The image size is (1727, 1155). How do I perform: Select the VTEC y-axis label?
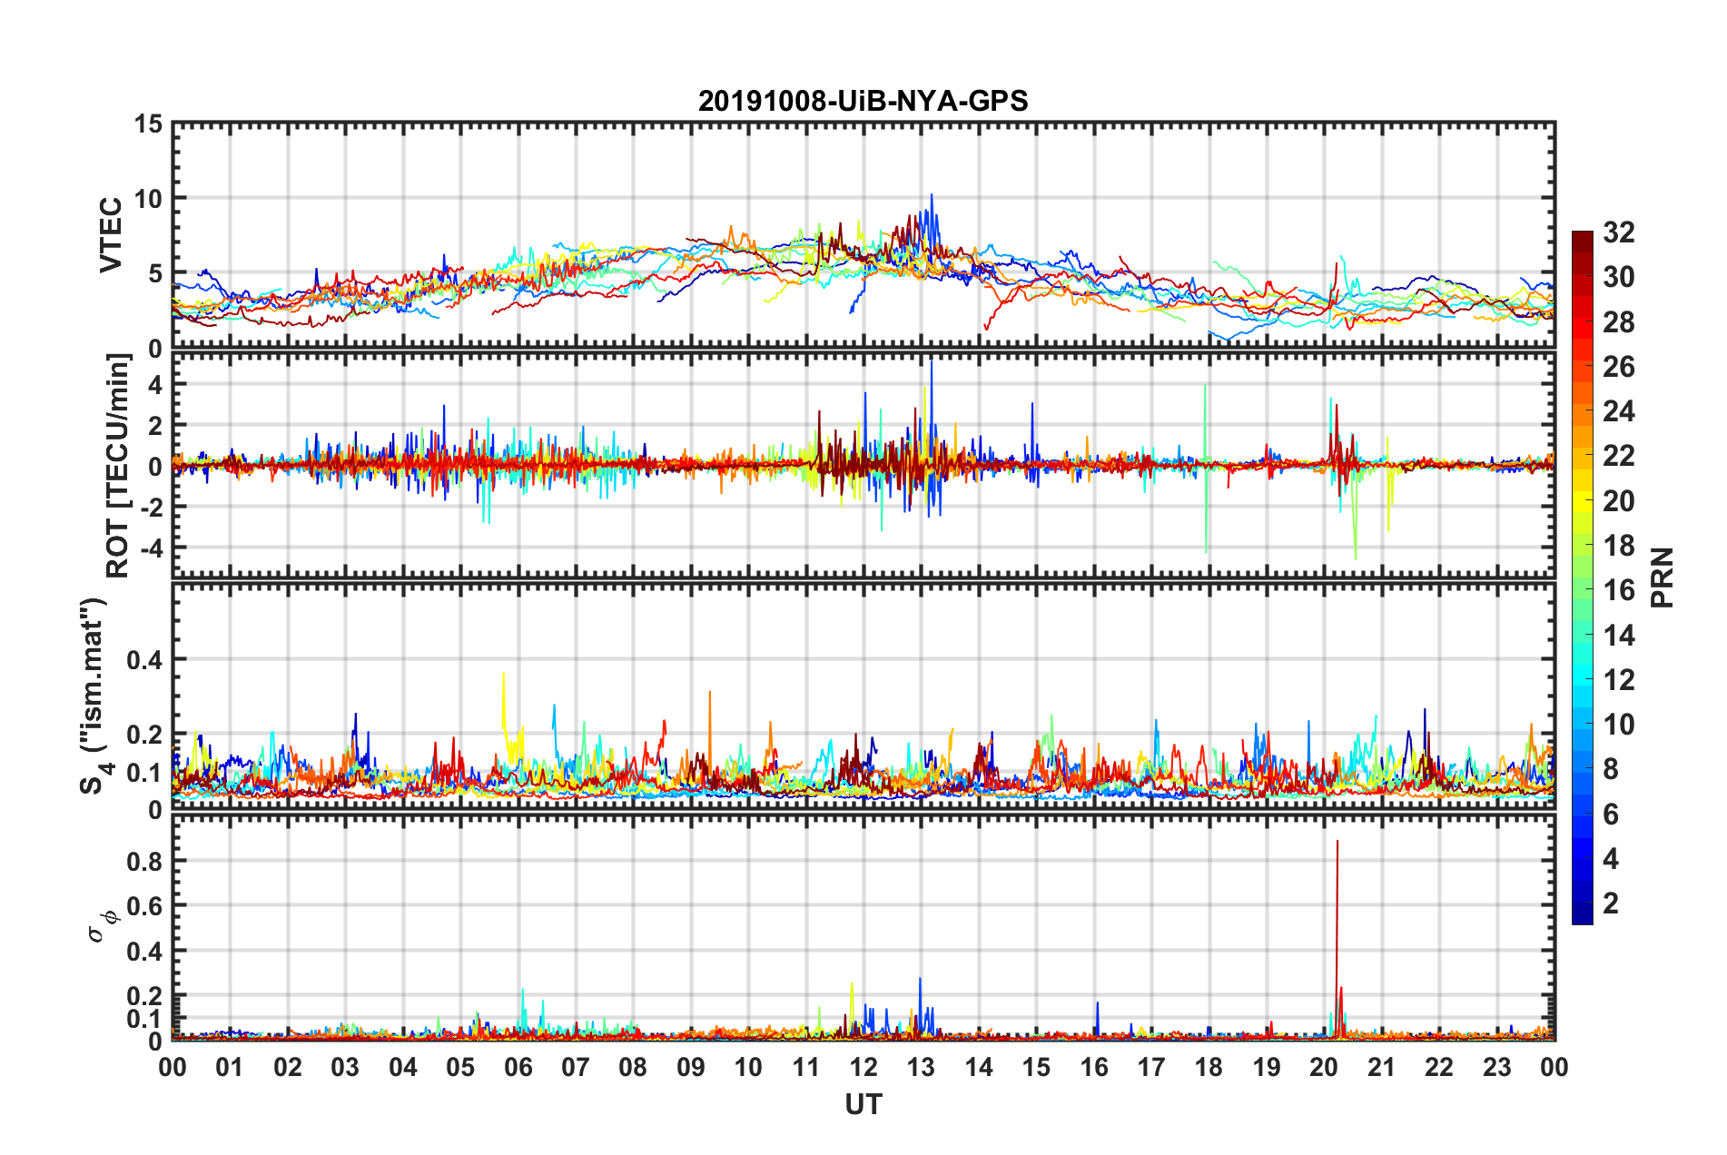pos(111,235)
